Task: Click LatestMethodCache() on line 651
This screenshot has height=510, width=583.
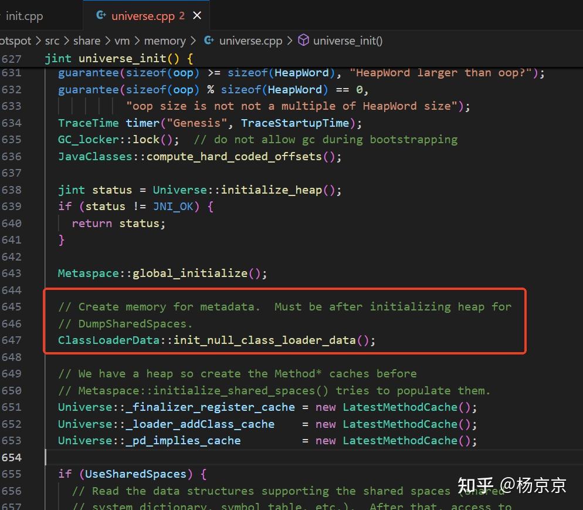Action: pos(407,407)
